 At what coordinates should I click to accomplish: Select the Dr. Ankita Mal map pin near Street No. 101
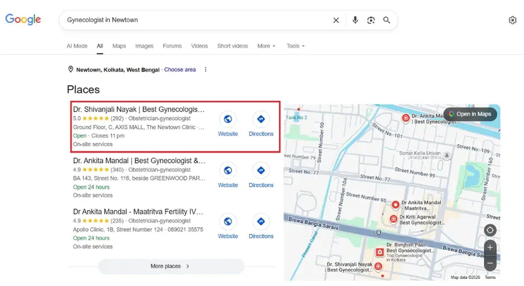pos(406,118)
